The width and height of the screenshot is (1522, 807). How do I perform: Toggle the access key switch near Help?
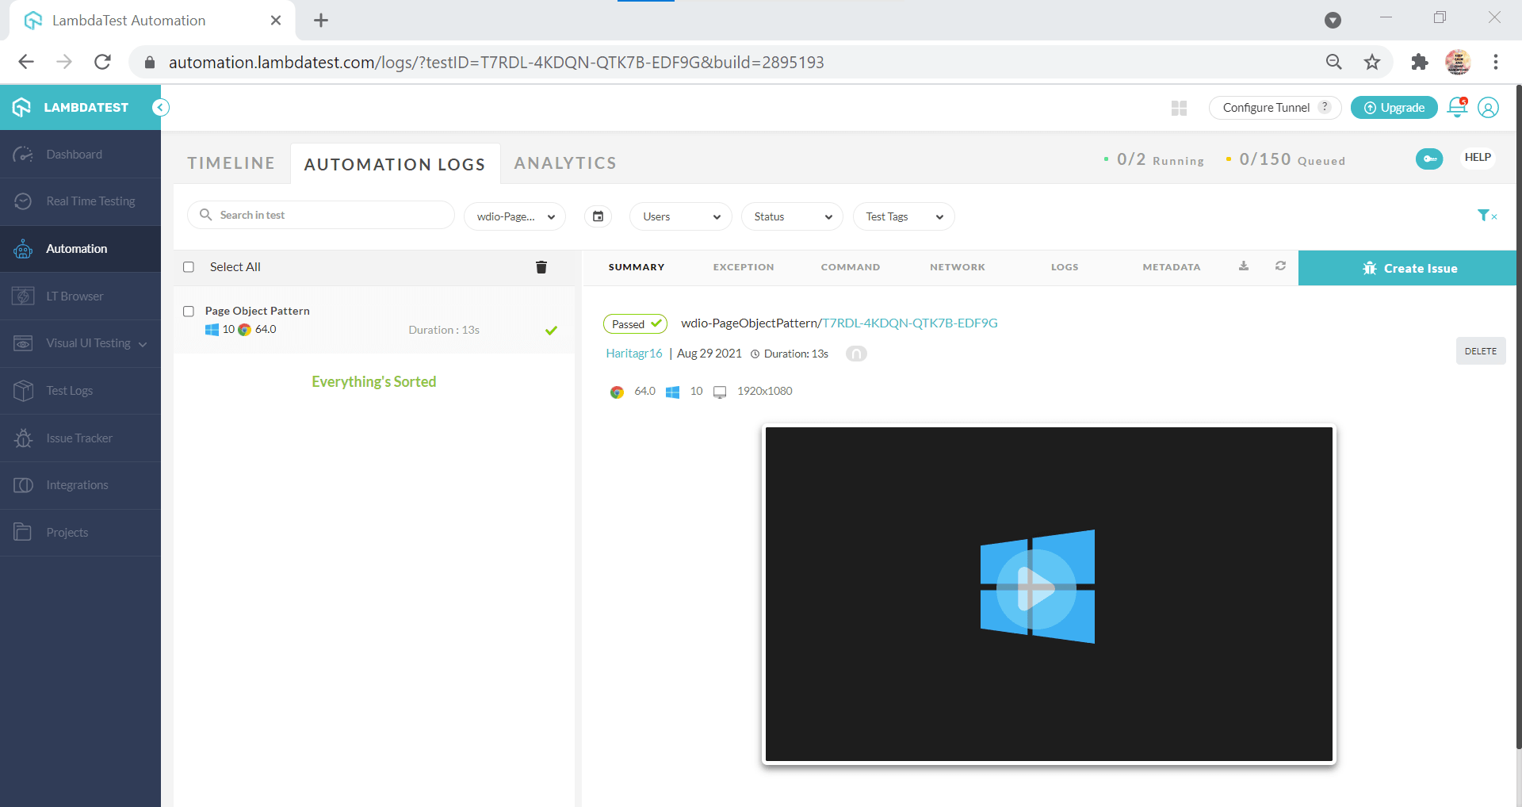point(1428,159)
